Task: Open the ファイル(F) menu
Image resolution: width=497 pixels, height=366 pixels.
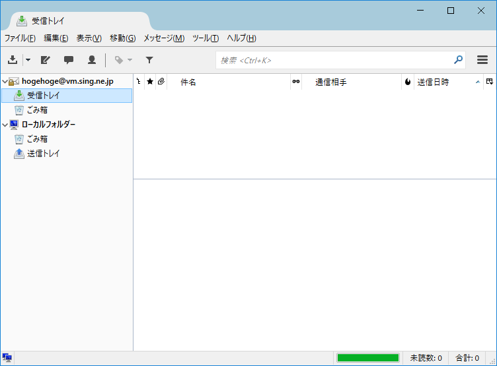Action: (x=20, y=38)
